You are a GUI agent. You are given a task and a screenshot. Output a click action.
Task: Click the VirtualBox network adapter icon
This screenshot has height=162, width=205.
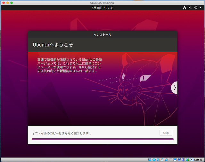pos(162,159)
